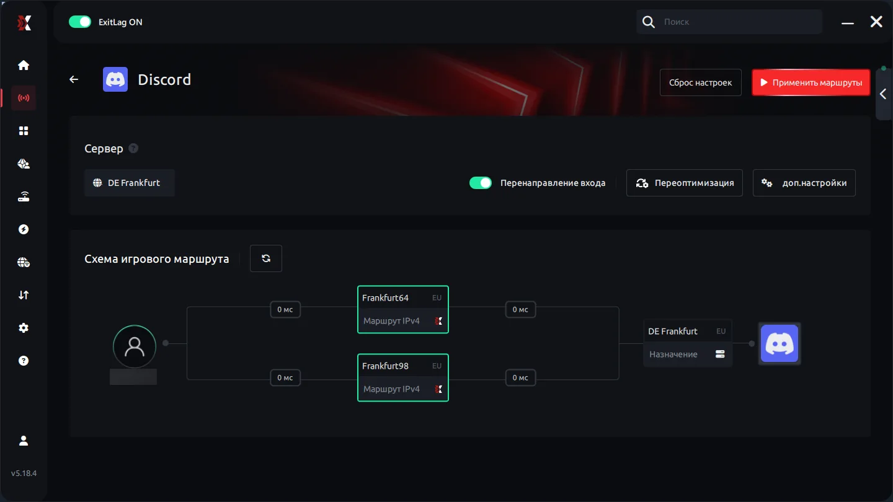Click Маршрут IPv4 under Frankfurt98
893x502 pixels.
tap(391, 389)
